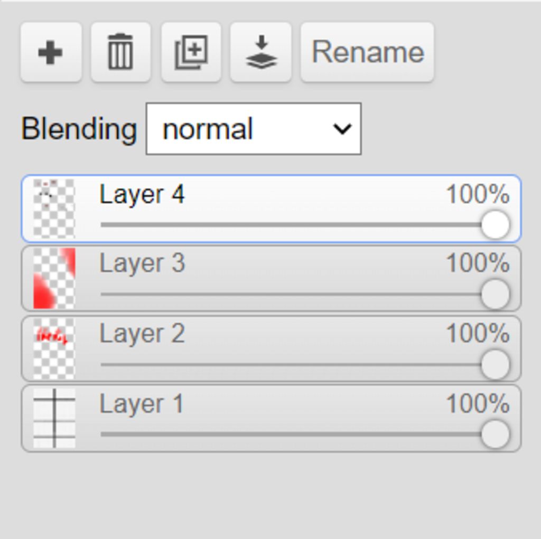Select the Layer 4 thumbnail
The image size is (541, 539).
point(54,209)
